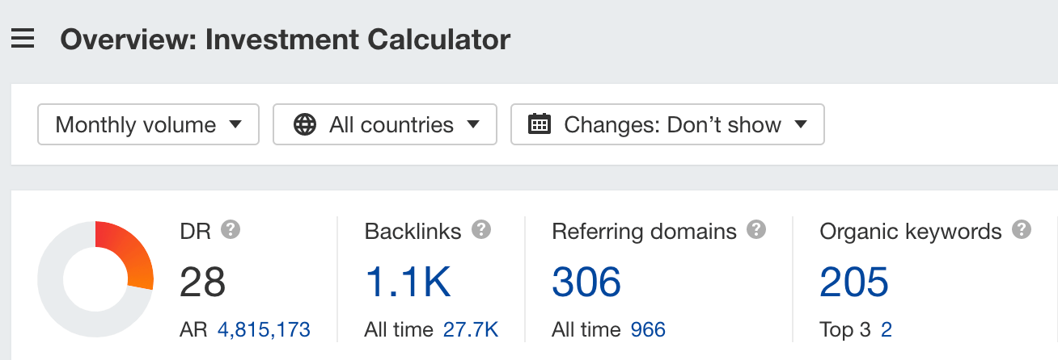Image resolution: width=1058 pixels, height=360 pixels.
Task: Open the hamburger menu
Action: [x=23, y=39]
